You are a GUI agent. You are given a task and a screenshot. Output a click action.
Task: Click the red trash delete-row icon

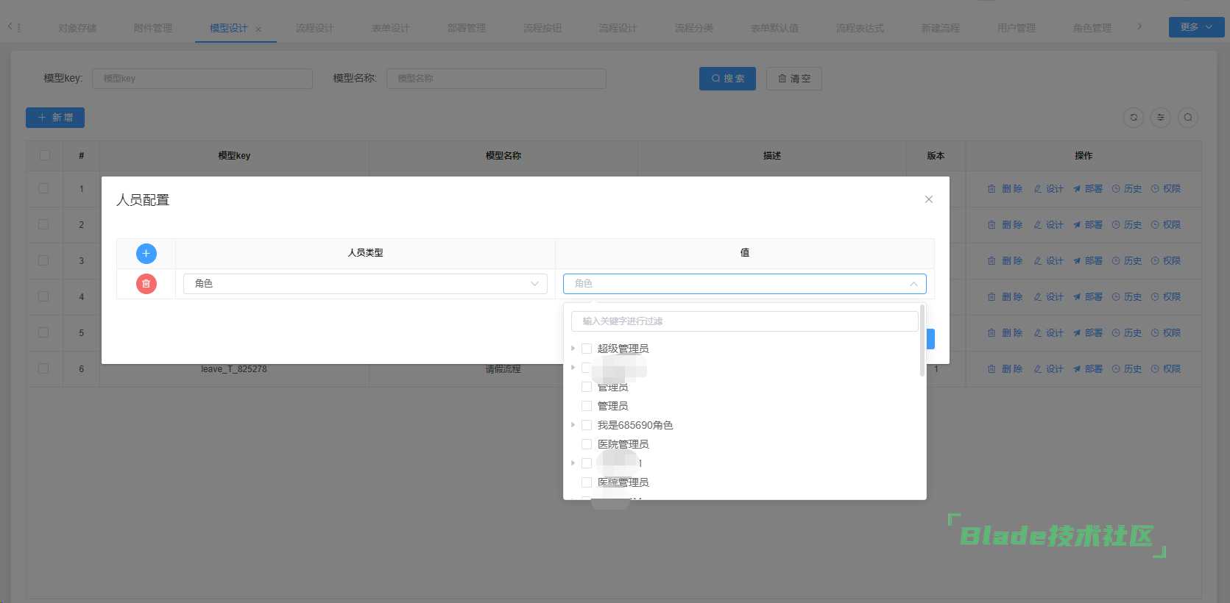[146, 284]
